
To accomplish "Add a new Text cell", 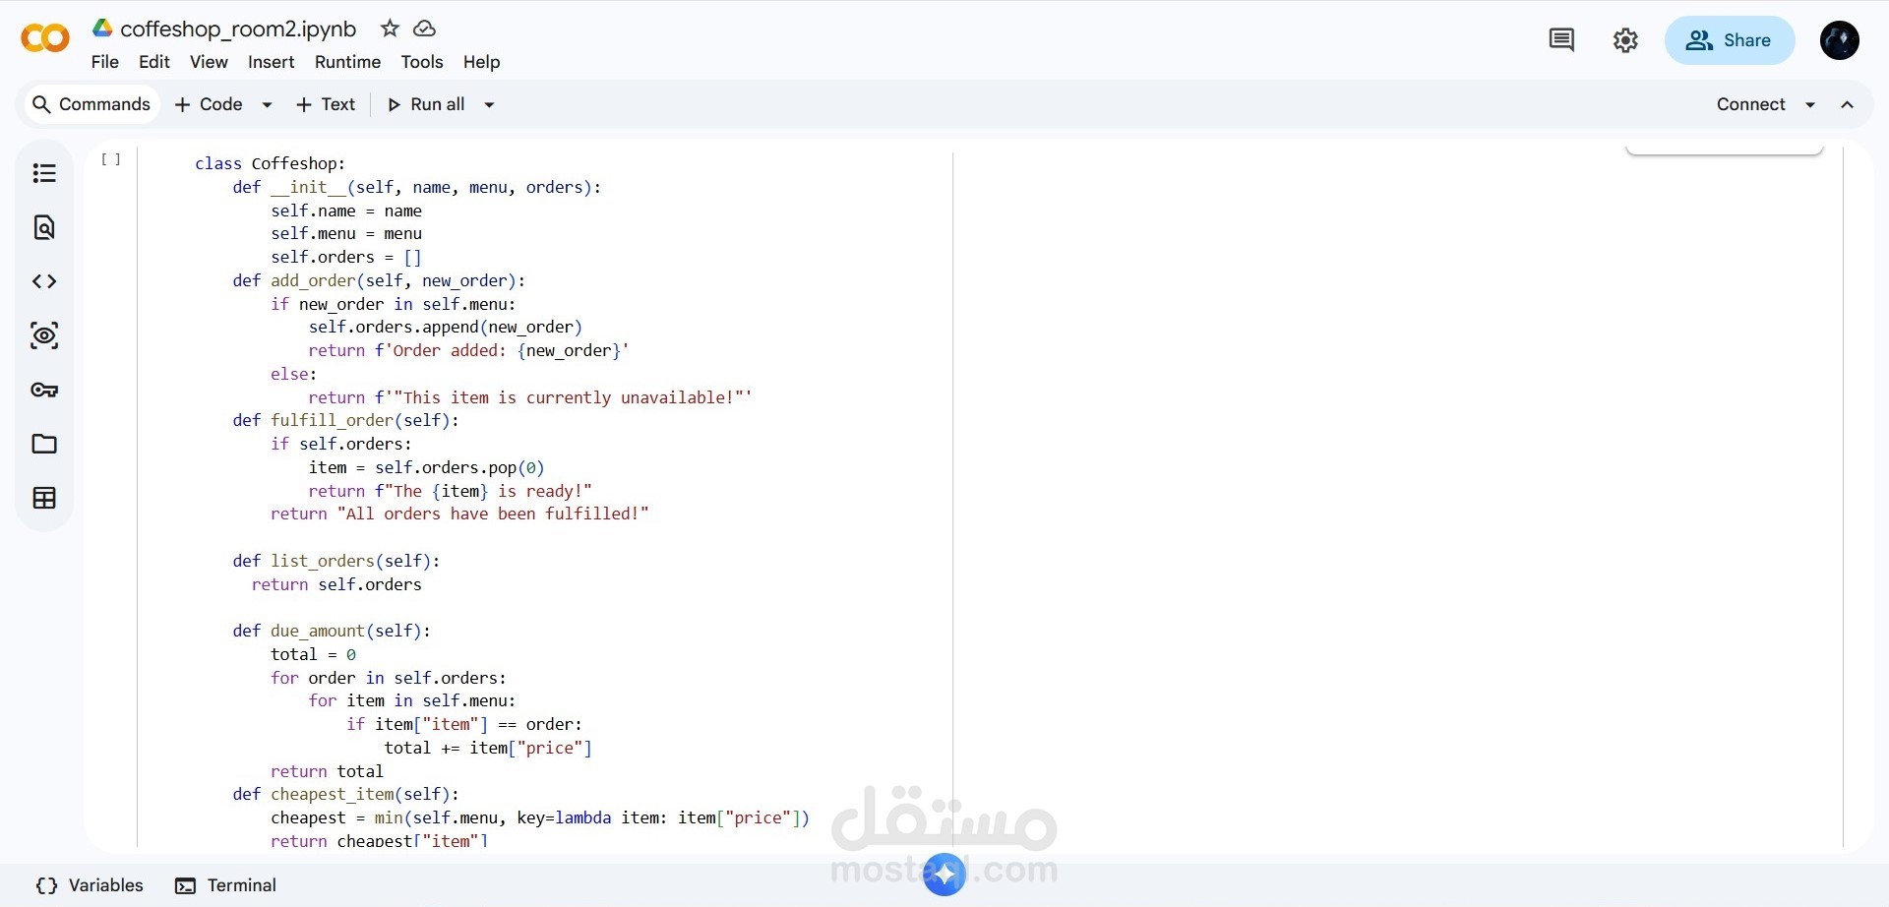I will pyautogui.click(x=326, y=104).
